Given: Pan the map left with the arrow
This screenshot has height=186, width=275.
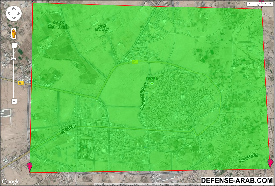Looking at the screenshot, I should pos(9,14).
